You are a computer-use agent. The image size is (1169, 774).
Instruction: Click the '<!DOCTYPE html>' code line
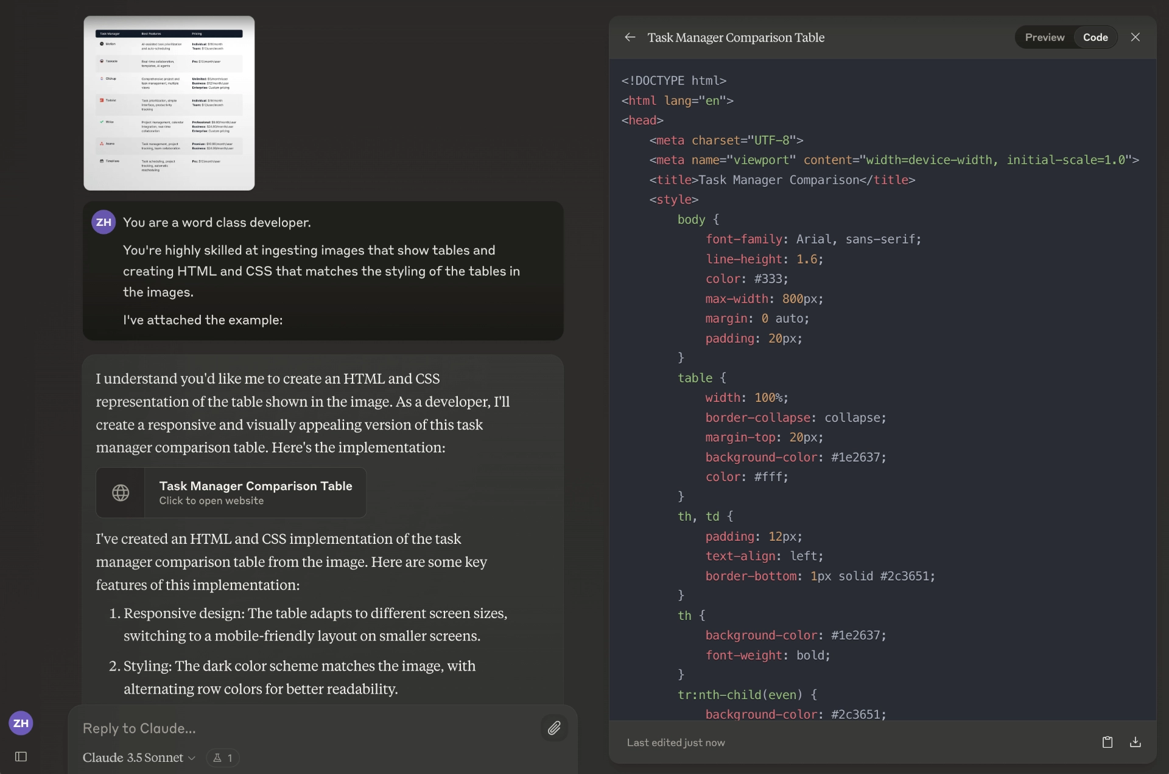click(674, 81)
